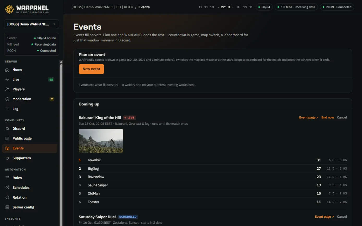Image resolution: width=362 pixels, height=226 pixels.
Task: Open Moderation via the shield icon
Action: tap(7, 99)
